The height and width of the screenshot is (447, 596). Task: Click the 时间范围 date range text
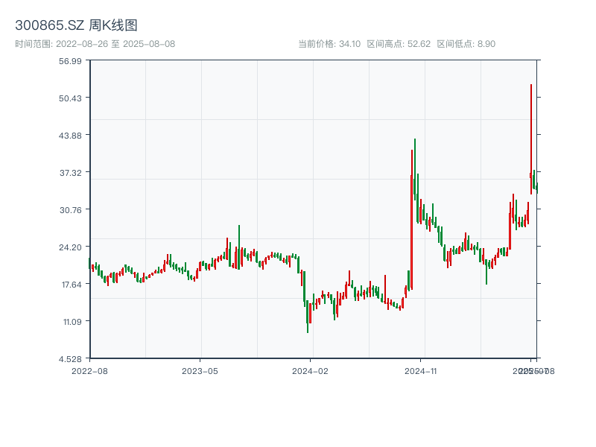[95, 44]
